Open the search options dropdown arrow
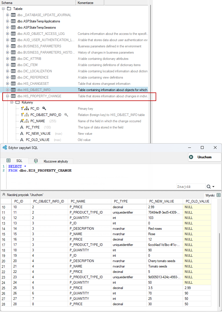Viewport: 222px width, 314px height. 214,187
